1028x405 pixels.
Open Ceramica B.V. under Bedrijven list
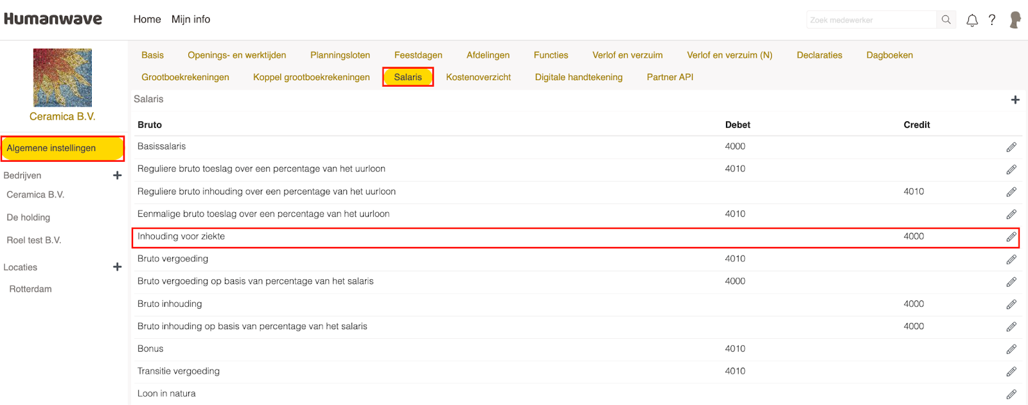[x=35, y=194]
